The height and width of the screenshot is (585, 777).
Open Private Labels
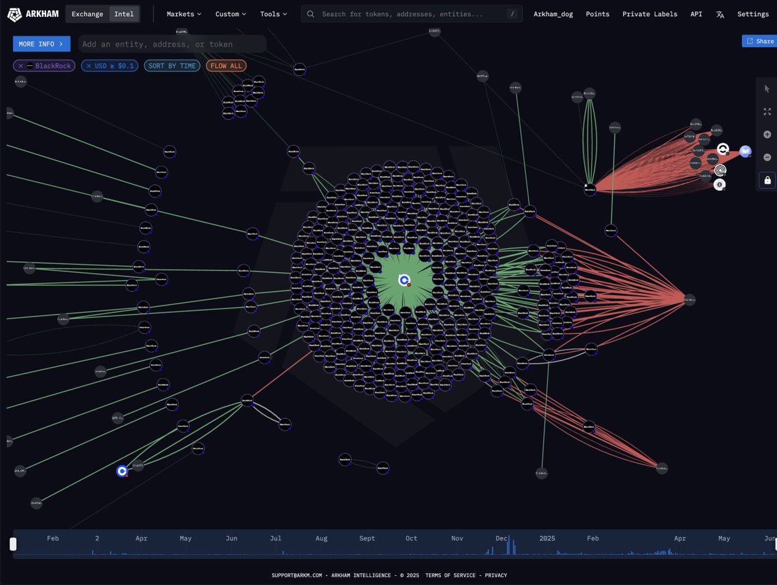[x=649, y=14]
